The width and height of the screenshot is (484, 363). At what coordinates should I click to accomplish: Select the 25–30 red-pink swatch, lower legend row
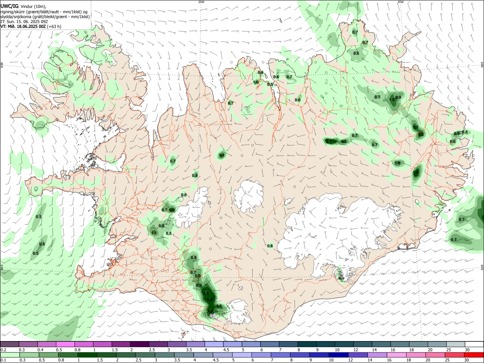tap(454, 355)
